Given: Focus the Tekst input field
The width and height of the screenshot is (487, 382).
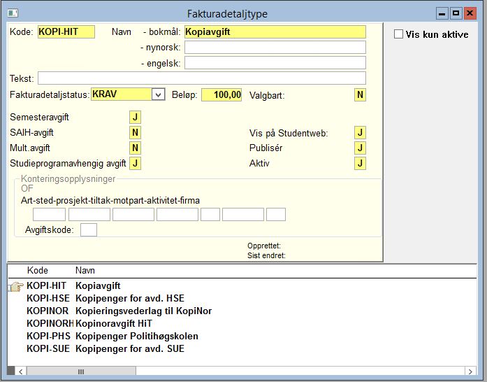Looking at the screenshot, I should 202,78.
